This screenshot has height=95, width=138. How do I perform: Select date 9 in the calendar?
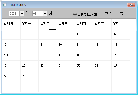(48, 45)
